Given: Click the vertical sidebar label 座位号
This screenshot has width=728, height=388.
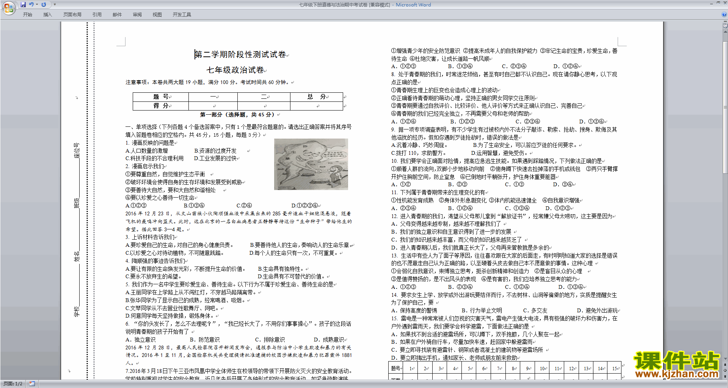Looking at the screenshot, I should pos(77,150).
